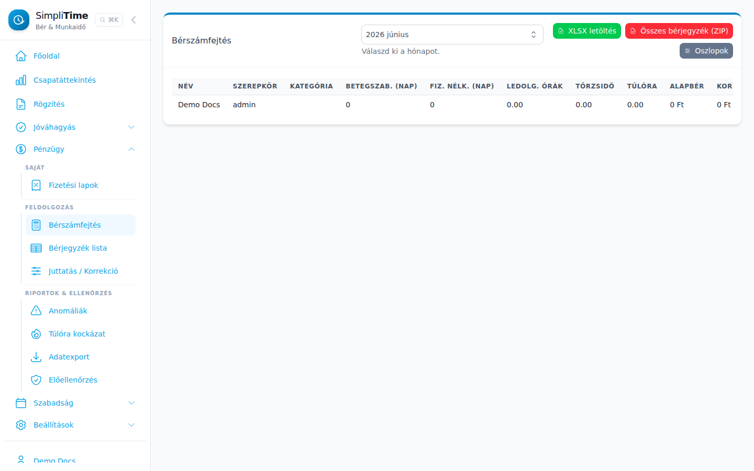Expand the Beállítások menu chevron
Viewport: 754px width, 471px height.
coord(131,425)
